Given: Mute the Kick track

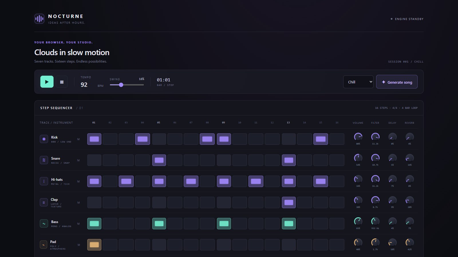Looking at the screenshot, I should 78,139.
